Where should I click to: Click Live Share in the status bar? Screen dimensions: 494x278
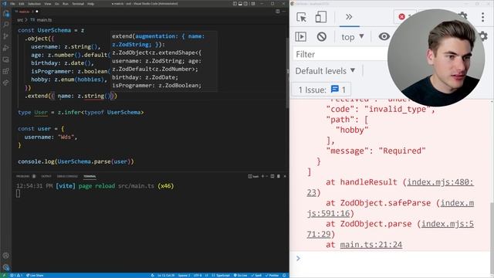click(35, 275)
